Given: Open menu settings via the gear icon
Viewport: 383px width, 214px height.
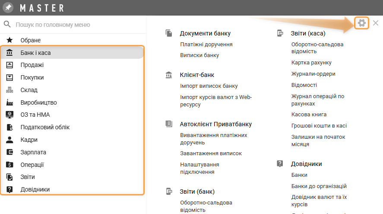Looking at the screenshot, I should click(x=362, y=23).
